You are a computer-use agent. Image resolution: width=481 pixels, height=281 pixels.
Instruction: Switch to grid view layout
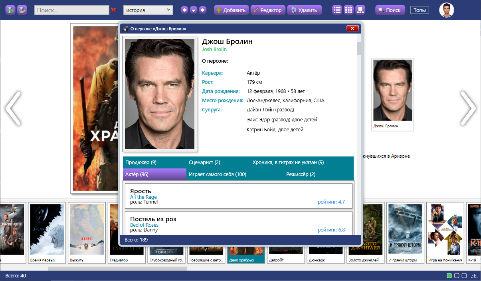coord(349,10)
